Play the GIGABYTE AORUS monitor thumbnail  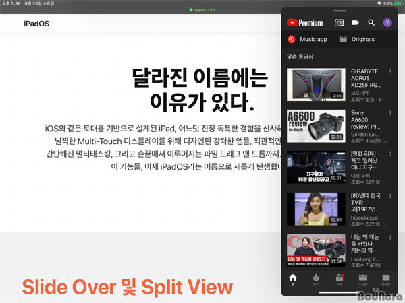pyautogui.click(x=316, y=85)
